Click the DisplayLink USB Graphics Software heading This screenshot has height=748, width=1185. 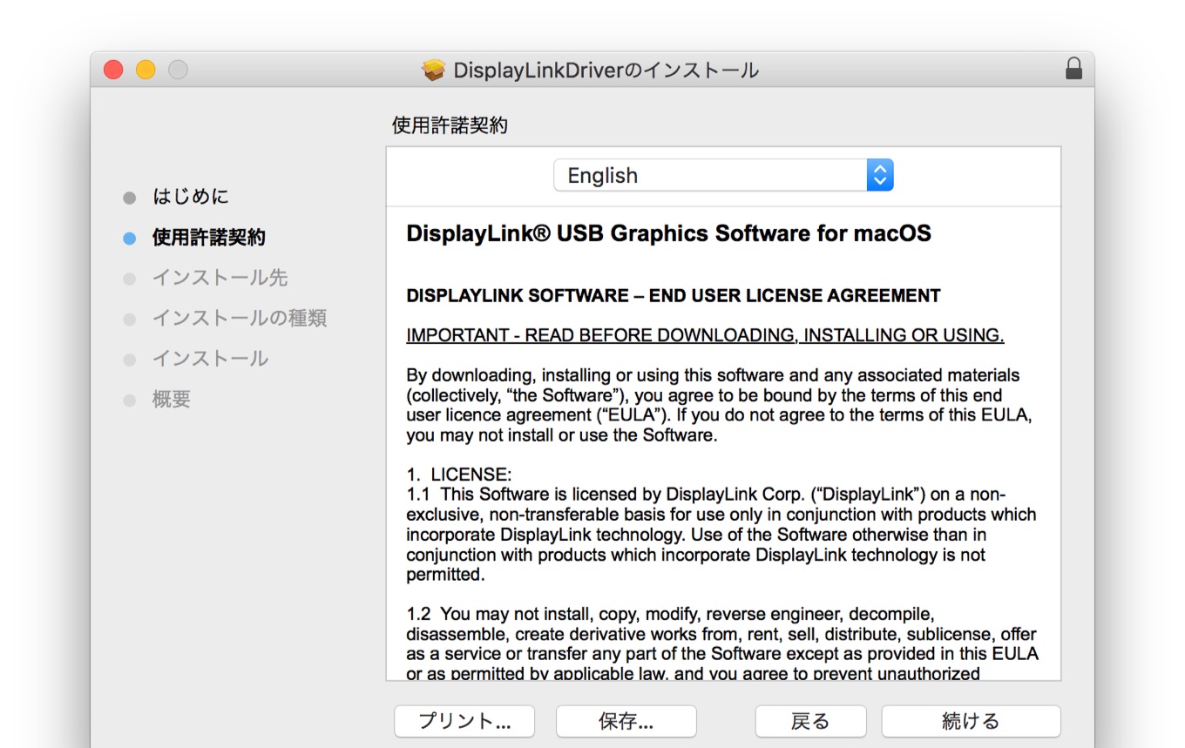point(668,233)
